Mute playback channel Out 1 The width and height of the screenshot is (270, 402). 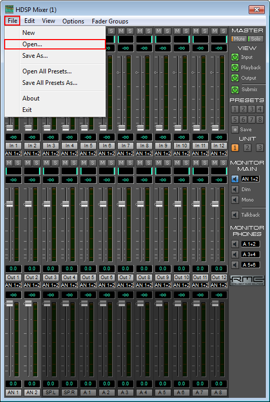[9, 163]
